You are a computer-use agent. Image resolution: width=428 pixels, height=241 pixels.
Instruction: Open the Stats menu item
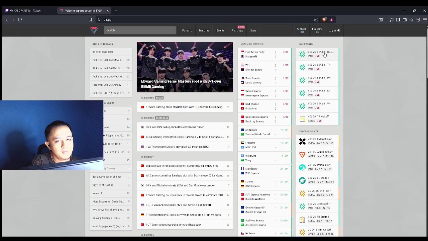coord(253,30)
